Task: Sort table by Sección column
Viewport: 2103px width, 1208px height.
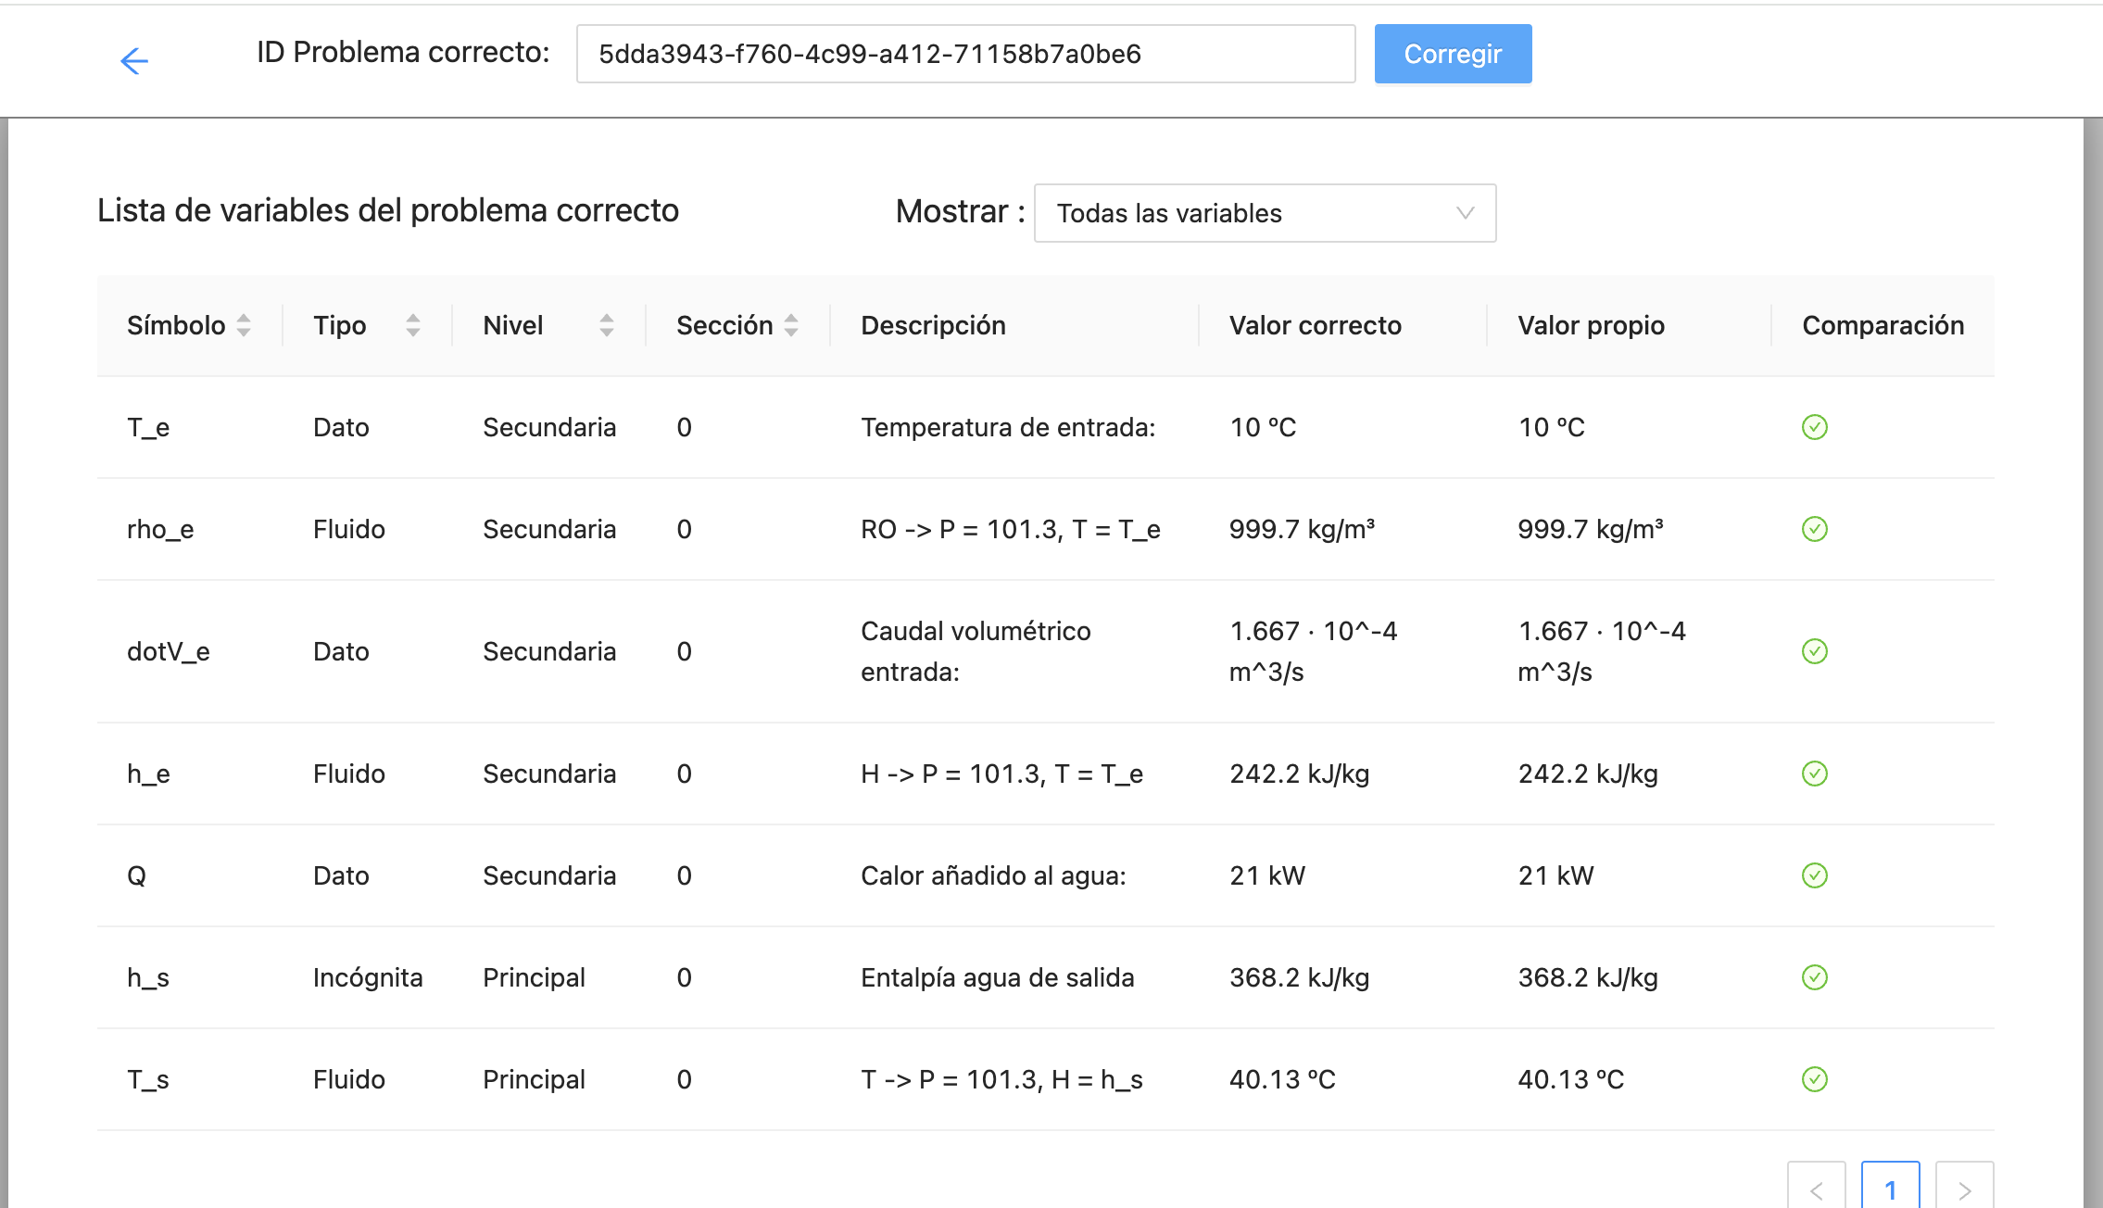Action: pos(791,325)
